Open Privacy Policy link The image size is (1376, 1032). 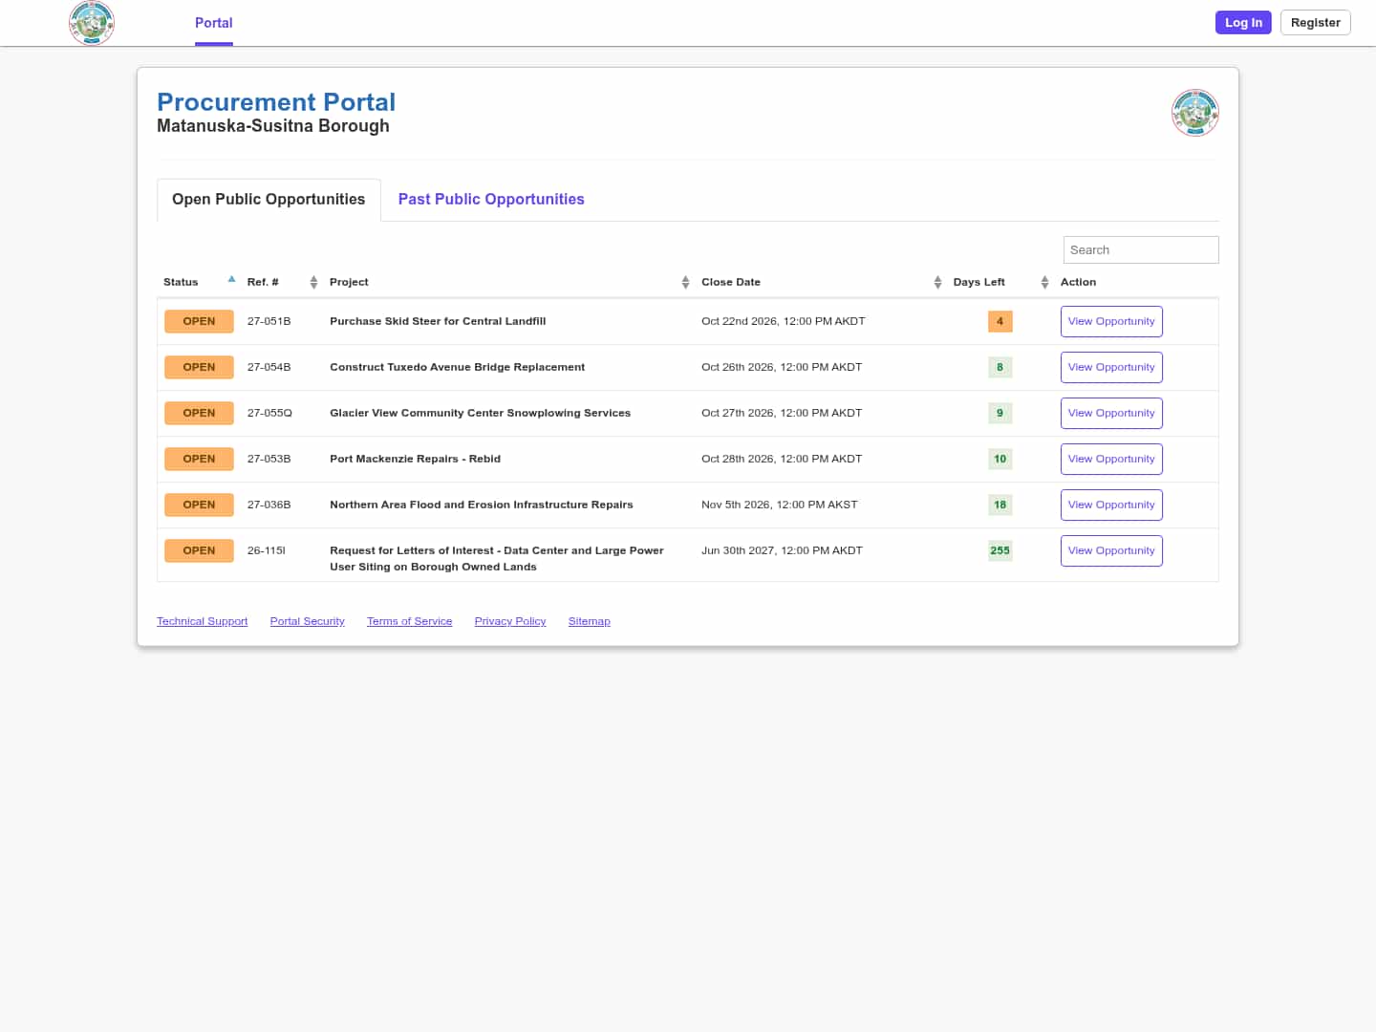(x=510, y=621)
